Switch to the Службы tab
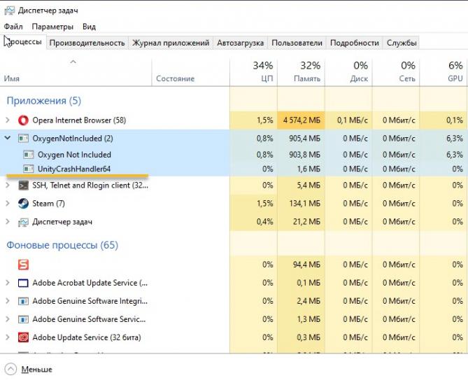 pos(402,43)
